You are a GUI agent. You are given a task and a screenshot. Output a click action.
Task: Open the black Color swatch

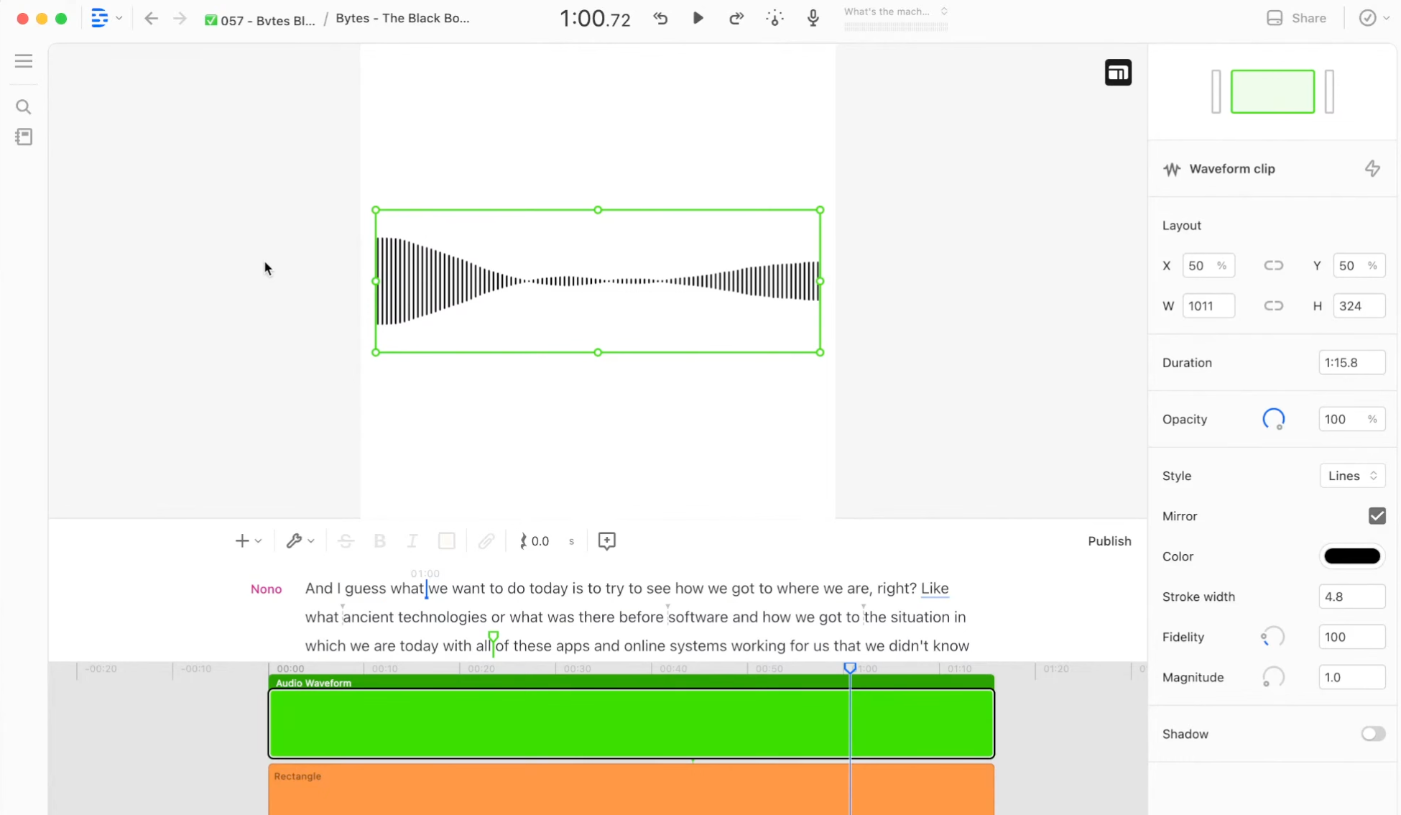click(x=1351, y=556)
